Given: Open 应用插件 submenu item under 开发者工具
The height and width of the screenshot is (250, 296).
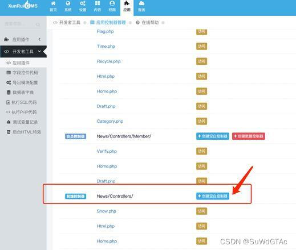Looking at the screenshot, I should 21,63.
